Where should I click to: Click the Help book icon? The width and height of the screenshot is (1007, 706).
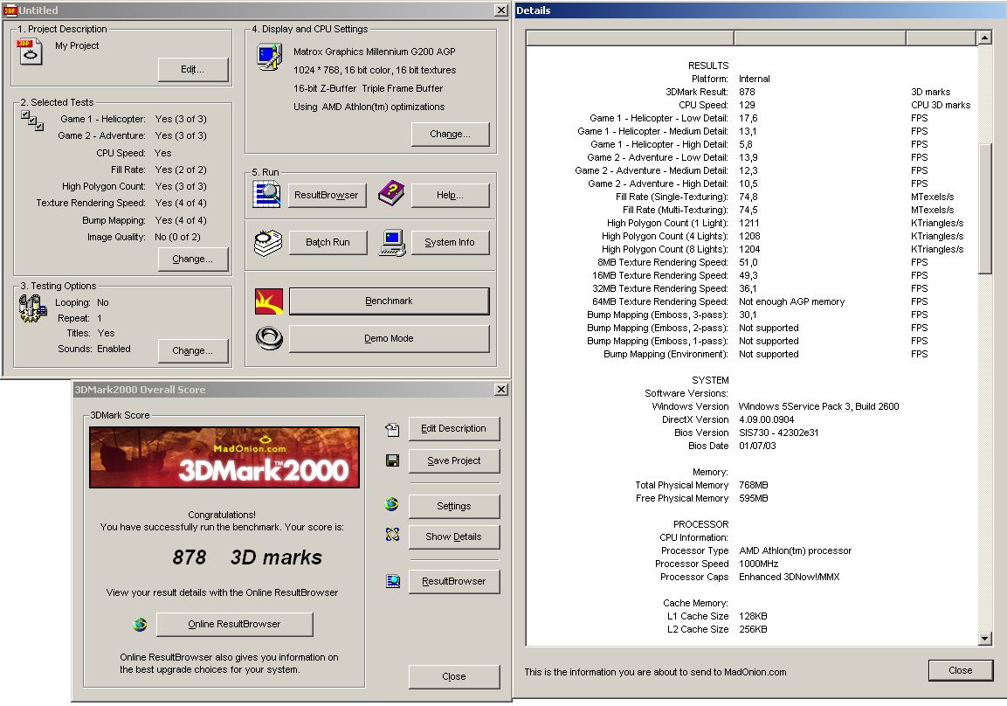click(391, 194)
